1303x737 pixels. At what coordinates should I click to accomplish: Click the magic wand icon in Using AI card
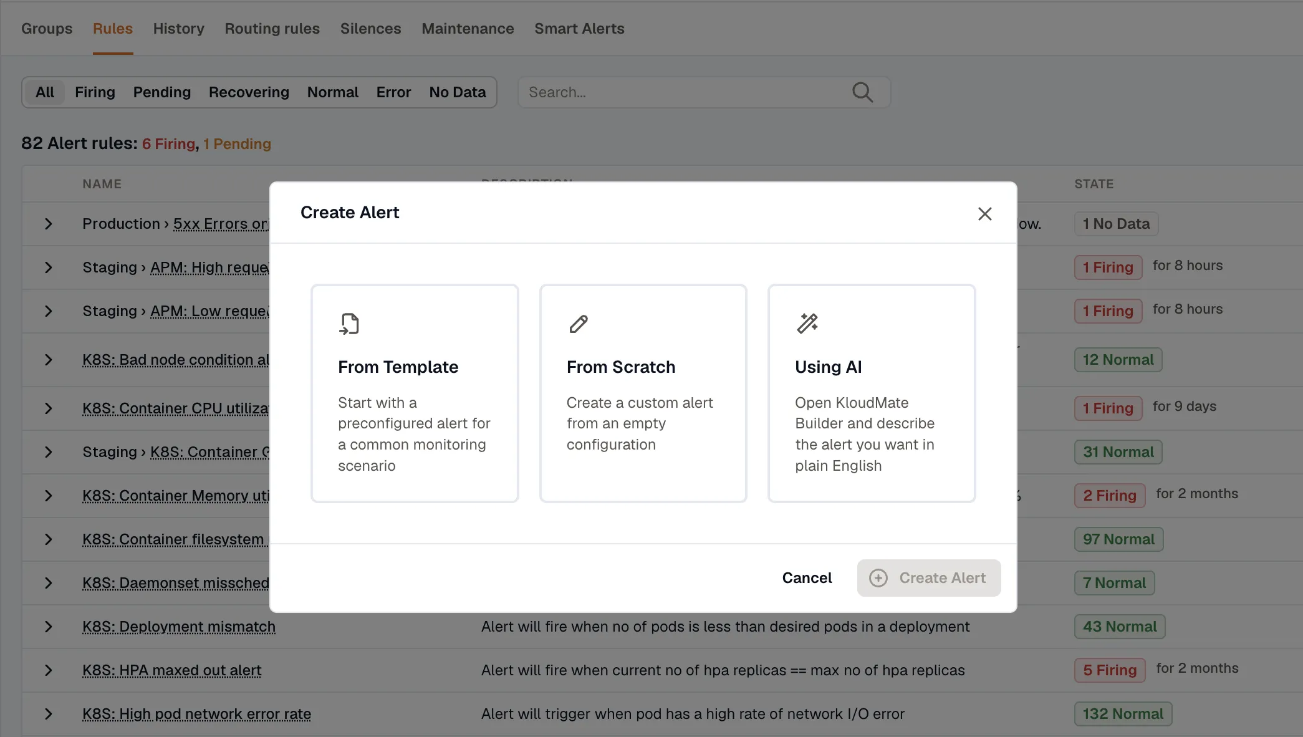(x=807, y=324)
